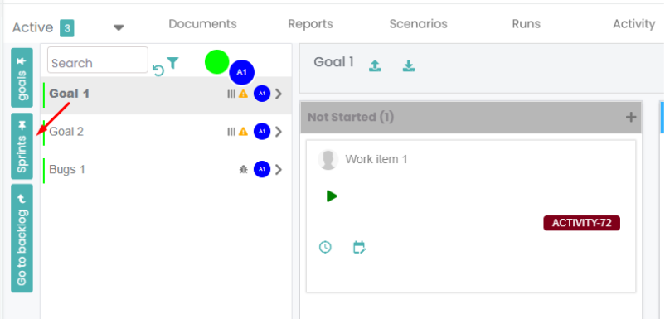Click the green status circle
Screen dimensions: 665x319
pos(216,62)
